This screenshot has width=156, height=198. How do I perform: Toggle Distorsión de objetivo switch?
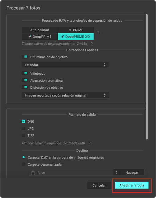(x=25, y=87)
